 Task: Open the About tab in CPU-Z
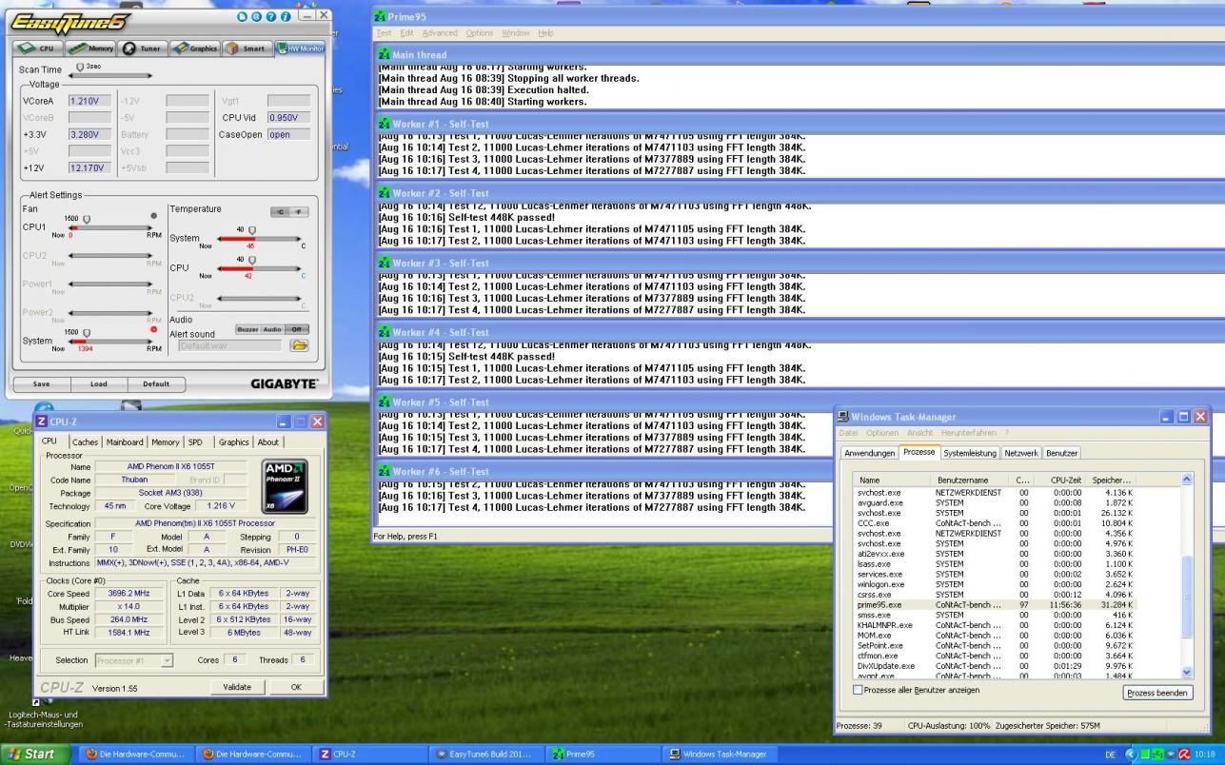click(x=268, y=441)
